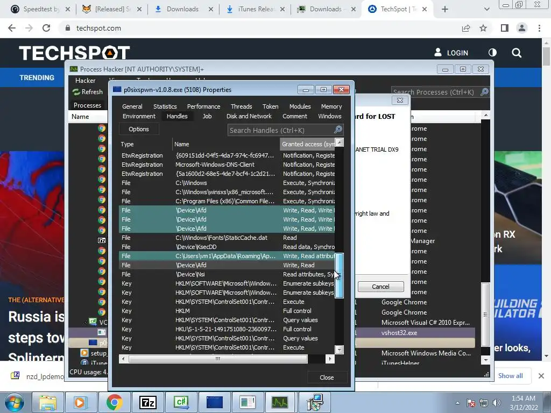This screenshot has width=551, height=413.
Task: Select the Microsoft-Windows-DNS-Client handle row
Action: pyautogui.click(x=227, y=165)
